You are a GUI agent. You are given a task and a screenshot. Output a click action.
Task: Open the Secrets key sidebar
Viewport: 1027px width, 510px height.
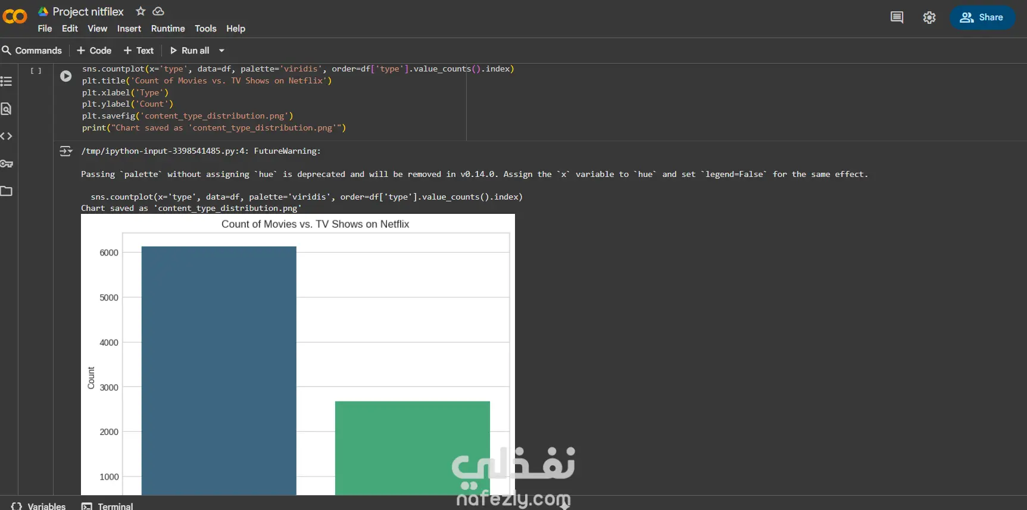[x=7, y=164]
